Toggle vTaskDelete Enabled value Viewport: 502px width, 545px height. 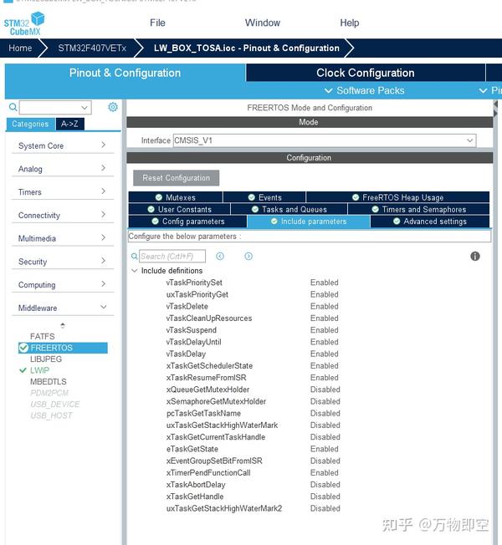pos(325,306)
